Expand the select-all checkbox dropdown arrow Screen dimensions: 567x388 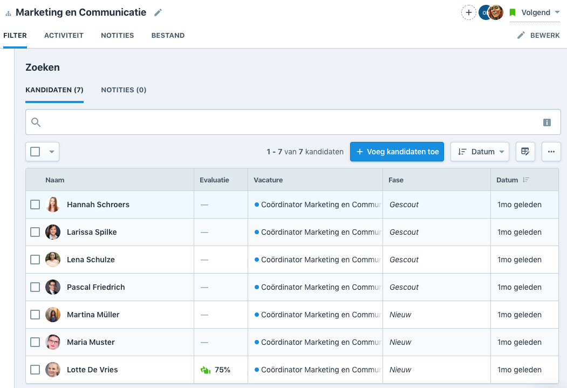point(52,152)
